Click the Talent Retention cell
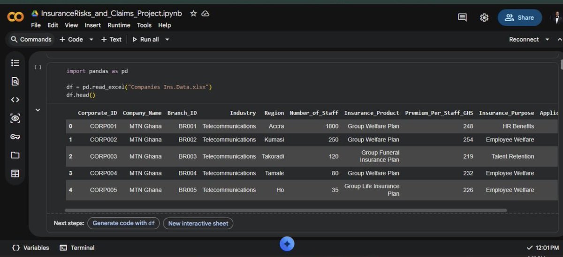563x257 pixels. click(513, 156)
